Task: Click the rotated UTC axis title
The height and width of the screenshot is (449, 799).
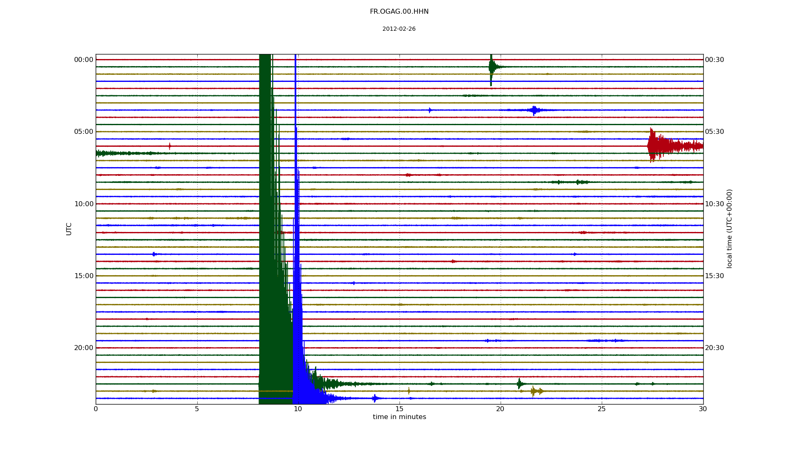Action: coord(69,229)
